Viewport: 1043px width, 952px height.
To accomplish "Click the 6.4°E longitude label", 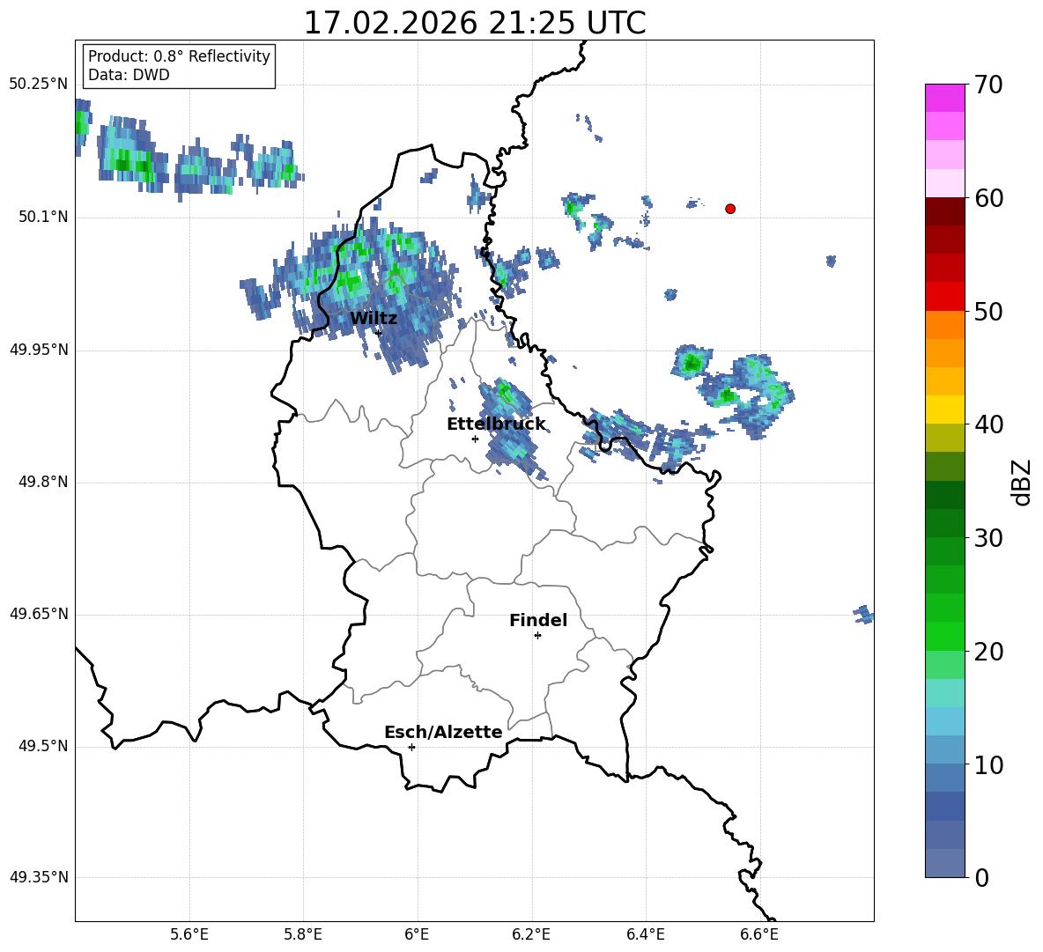I will (x=645, y=934).
